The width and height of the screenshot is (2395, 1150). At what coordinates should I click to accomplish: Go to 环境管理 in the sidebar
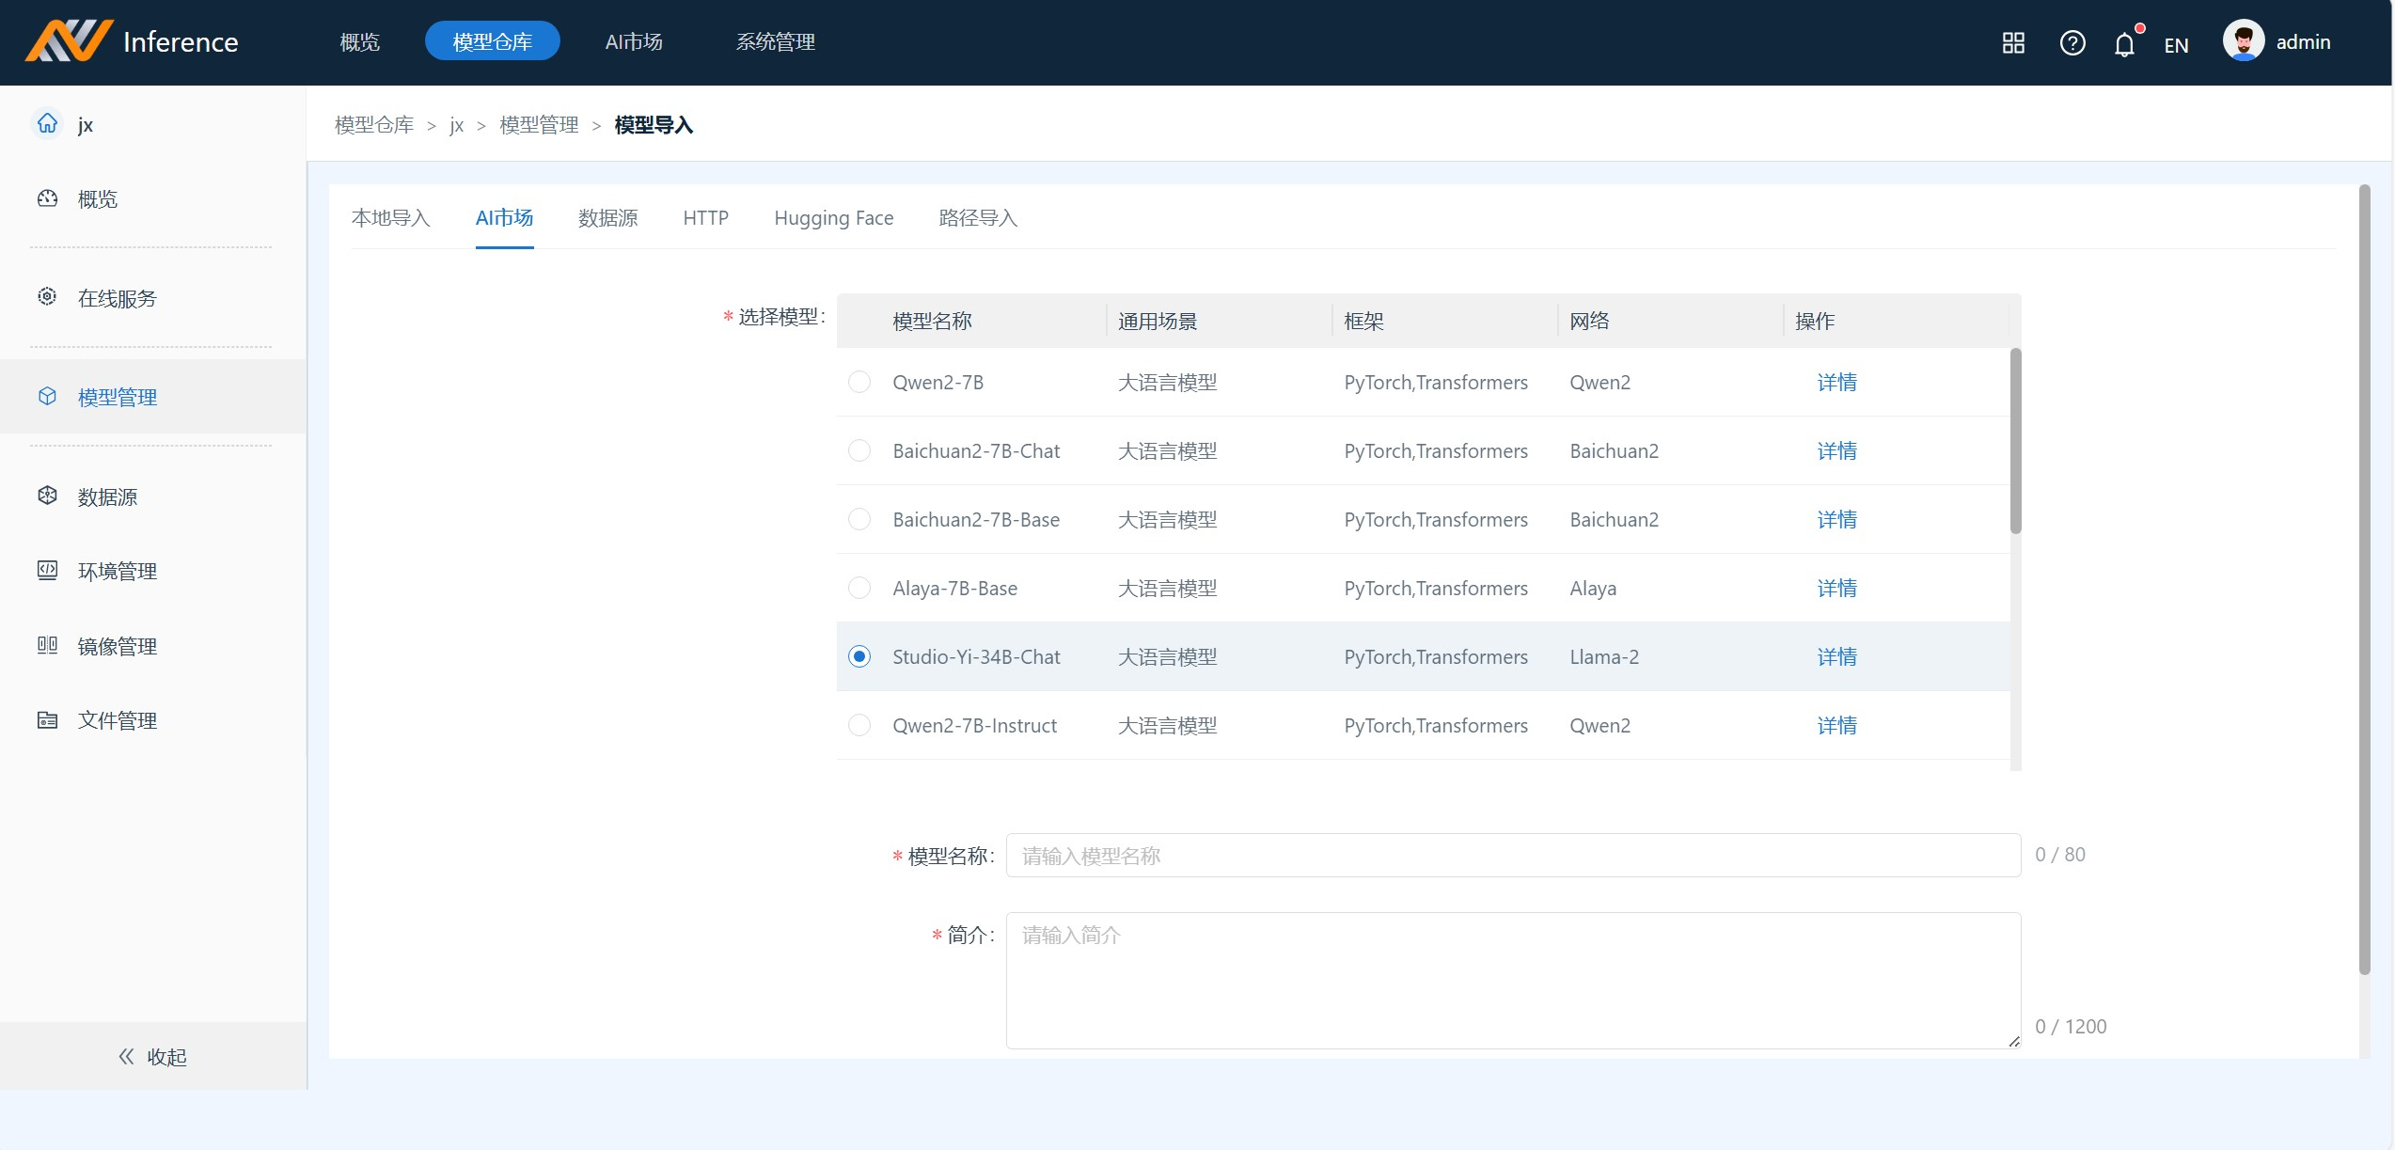[117, 571]
